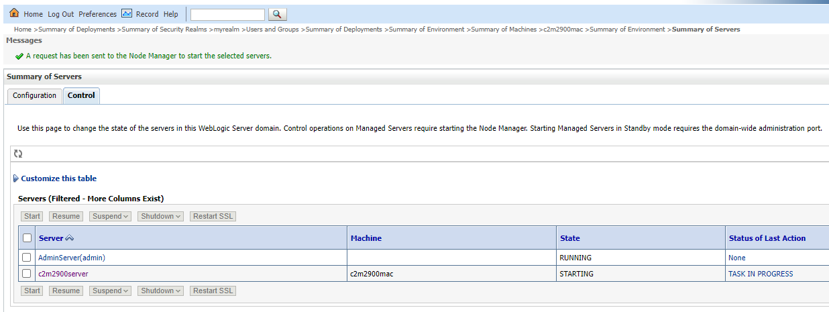The width and height of the screenshot is (829, 312).
Task: Click the top Start button
Action: point(32,216)
